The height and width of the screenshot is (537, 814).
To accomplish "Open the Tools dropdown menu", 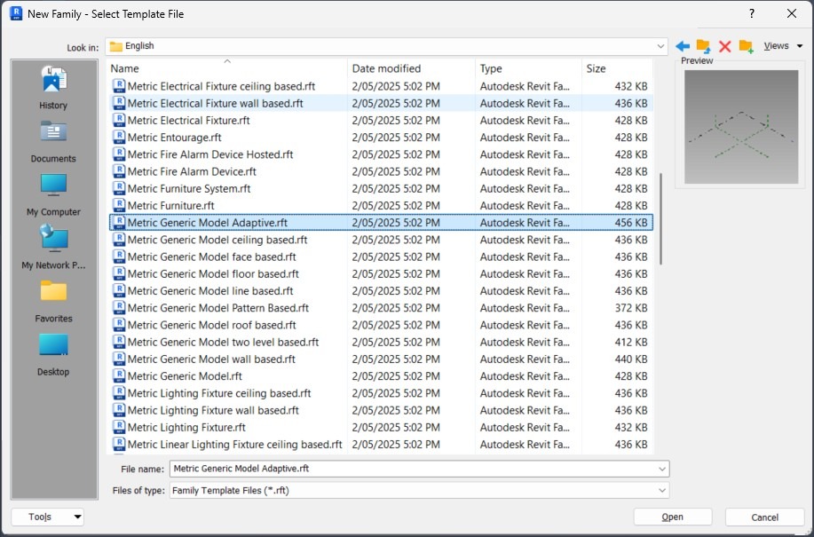I will (47, 517).
